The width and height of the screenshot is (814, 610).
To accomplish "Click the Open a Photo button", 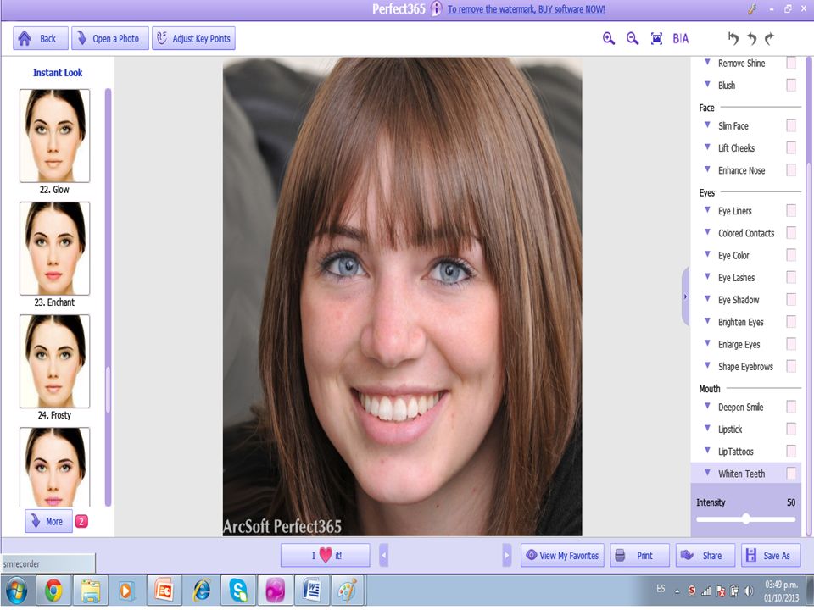I will pos(110,38).
